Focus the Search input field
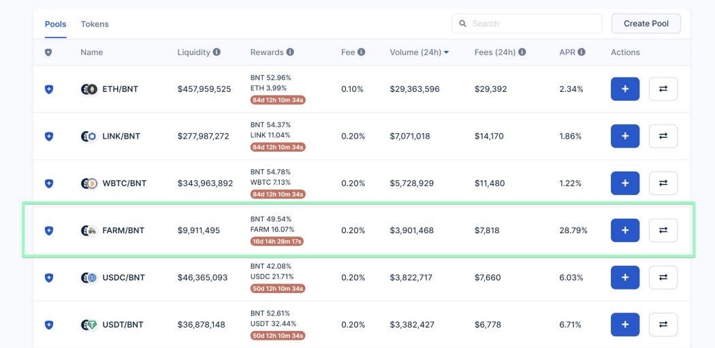Viewport: 715px width, 348px height. [526, 24]
